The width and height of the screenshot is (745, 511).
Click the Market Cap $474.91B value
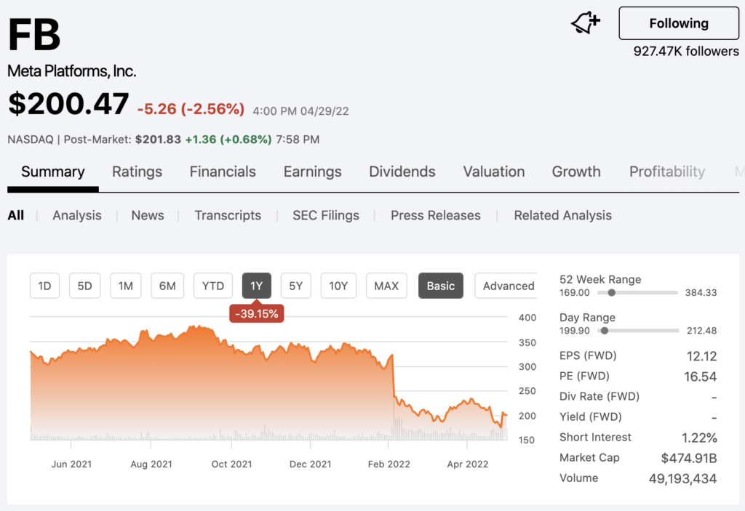[x=689, y=458]
